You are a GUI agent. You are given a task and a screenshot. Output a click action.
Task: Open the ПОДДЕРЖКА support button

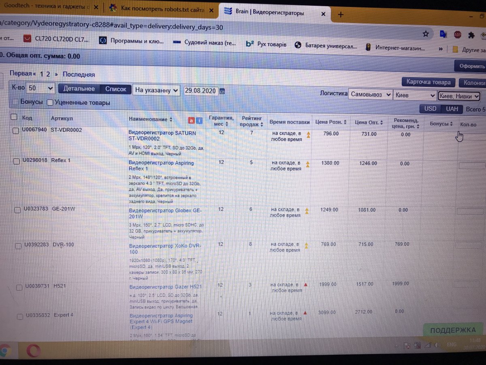(453, 331)
